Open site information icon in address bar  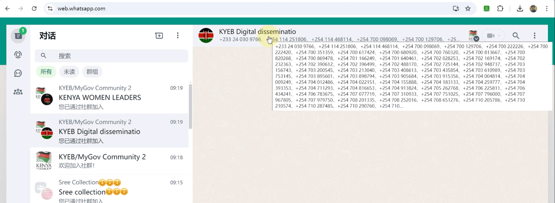(x=50, y=9)
